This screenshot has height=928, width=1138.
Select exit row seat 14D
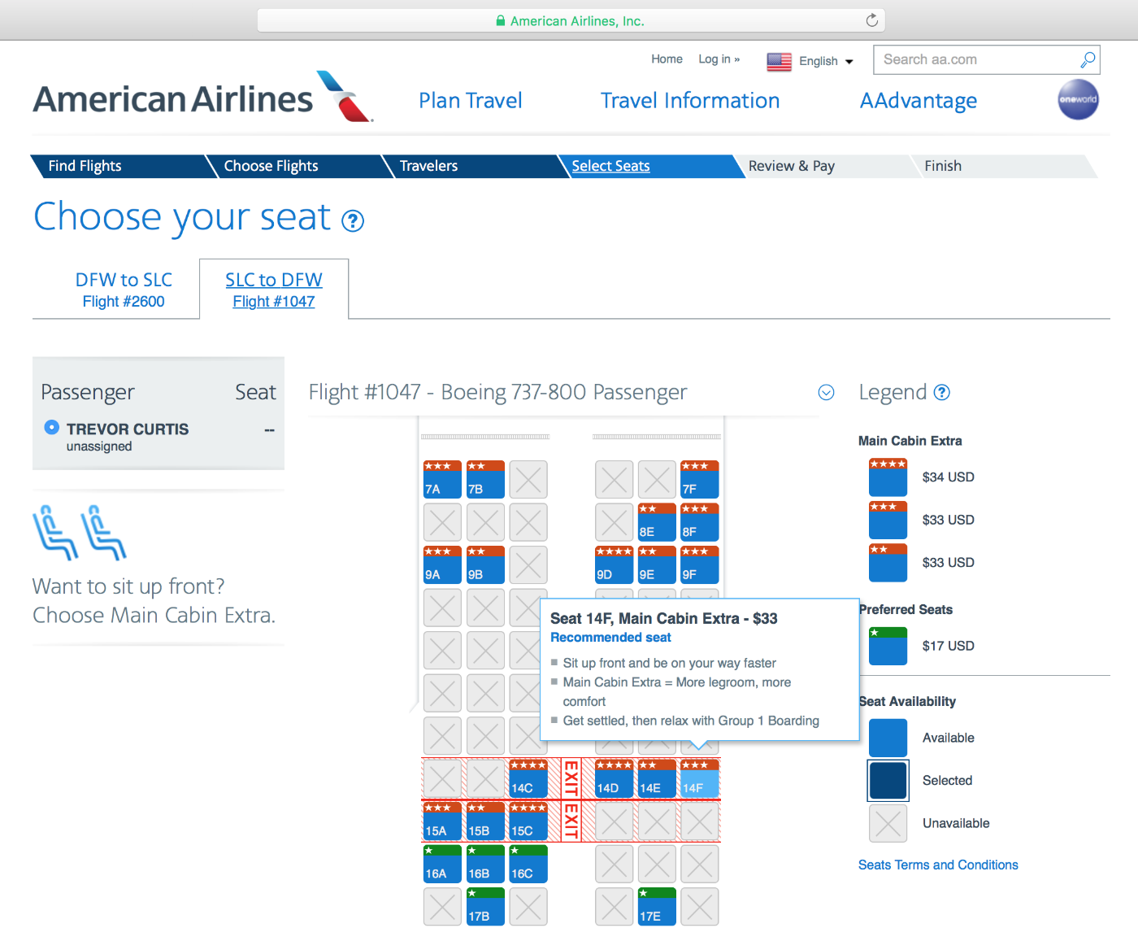click(x=614, y=779)
